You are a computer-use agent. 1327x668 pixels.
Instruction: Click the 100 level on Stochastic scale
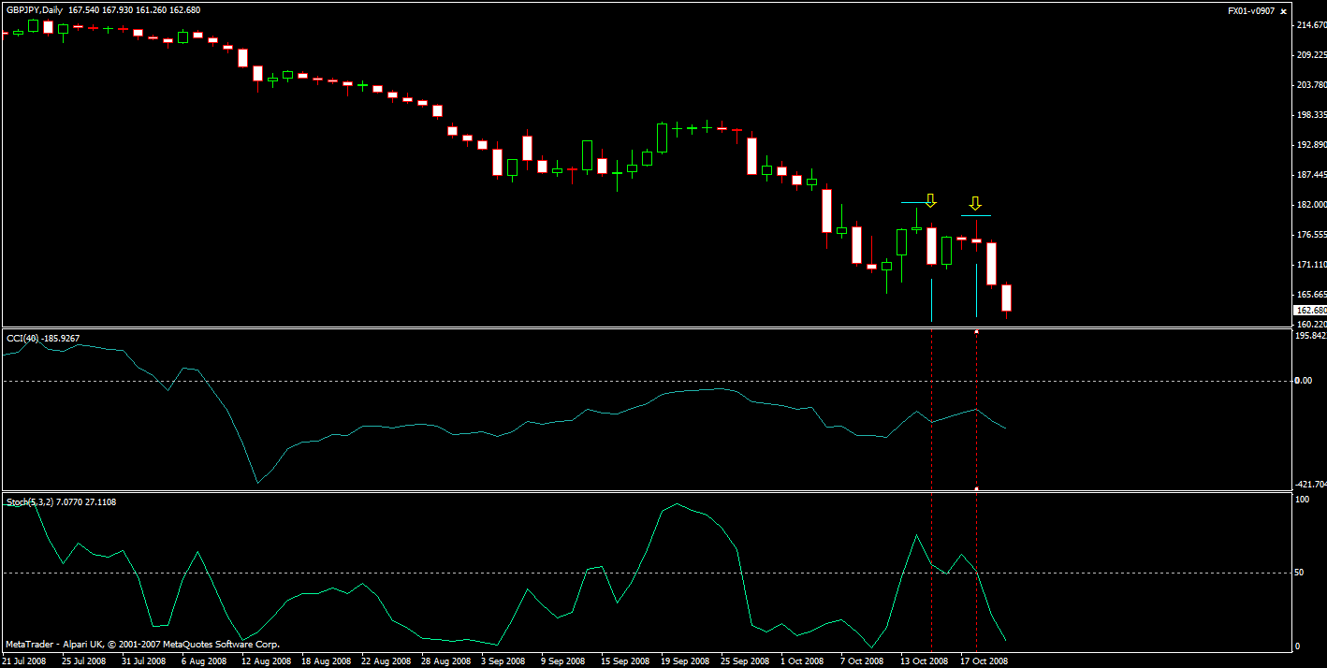pyautogui.click(x=1302, y=501)
